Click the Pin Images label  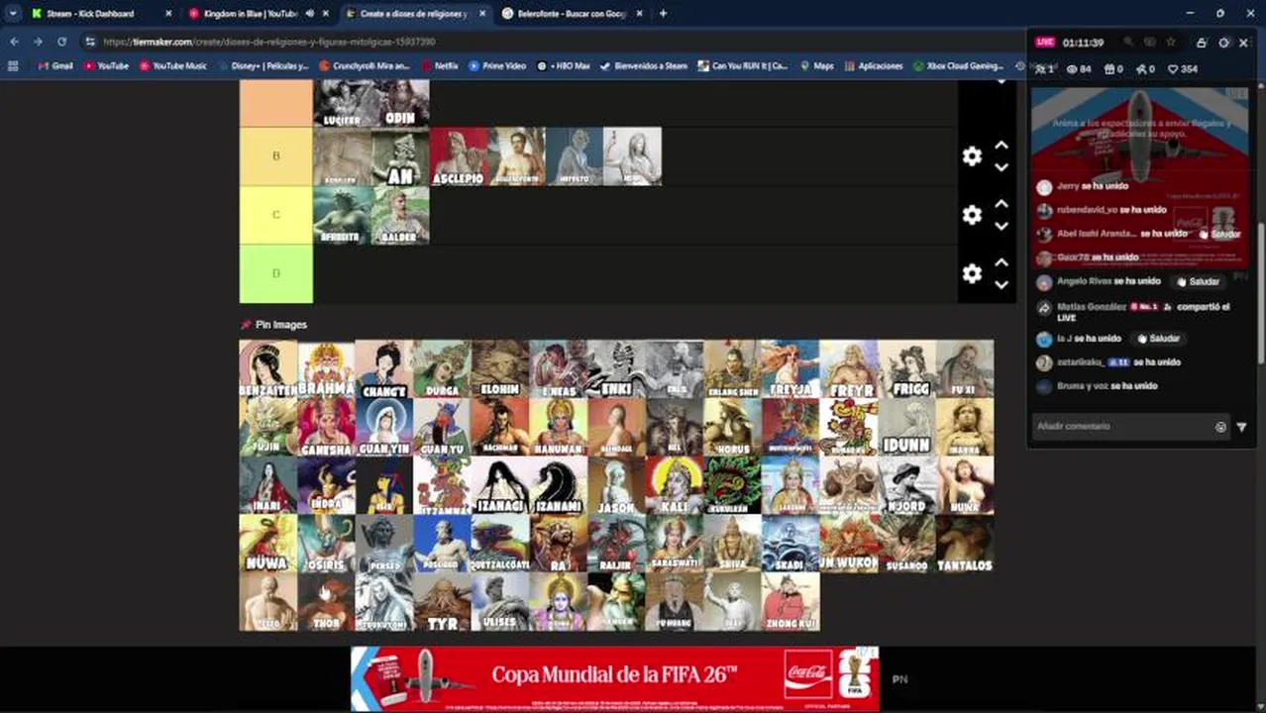[281, 325]
